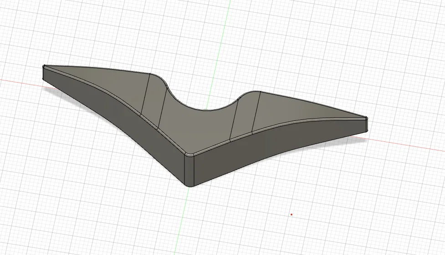445x255 pixels.
Task: Select the narrow top strip right of center
Action: tap(245, 116)
